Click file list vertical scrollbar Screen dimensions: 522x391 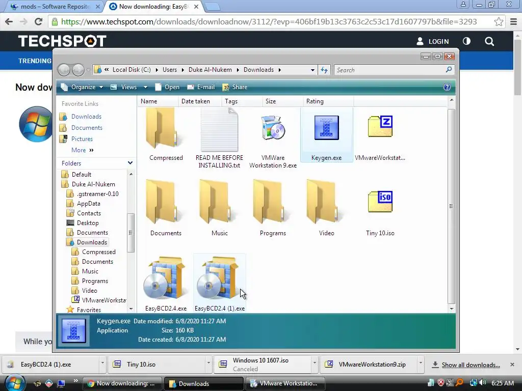pyautogui.click(x=452, y=206)
